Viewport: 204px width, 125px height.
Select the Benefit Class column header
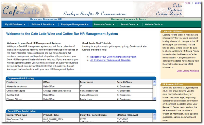(x=134, y=82)
